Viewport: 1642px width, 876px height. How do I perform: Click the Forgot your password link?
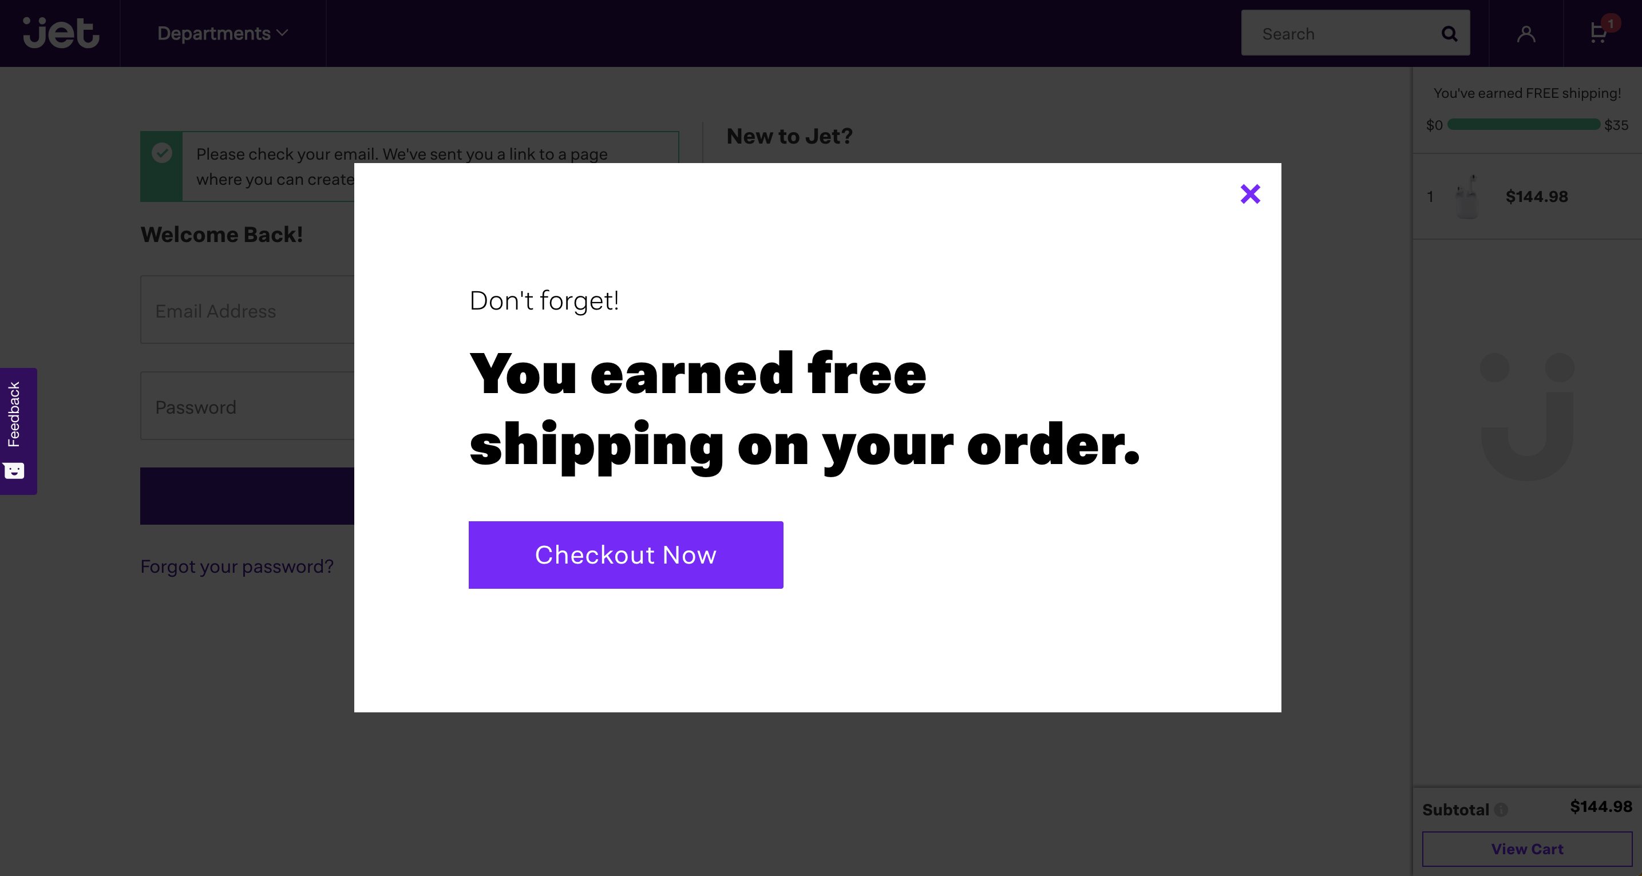pyautogui.click(x=237, y=565)
